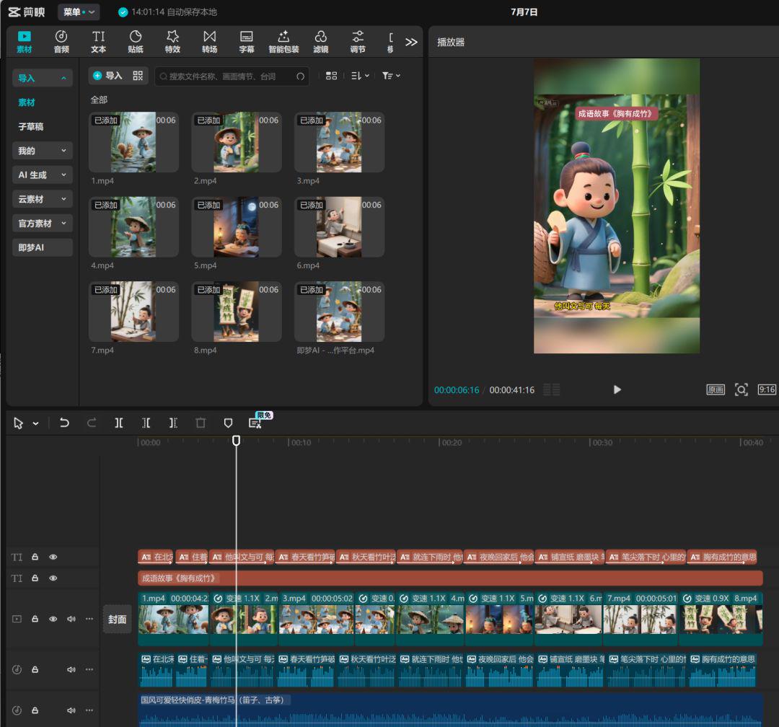Image resolution: width=779 pixels, height=727 pixels.
Task: Open the 9:16 aspect ratio selector
Action: point(767,389)
